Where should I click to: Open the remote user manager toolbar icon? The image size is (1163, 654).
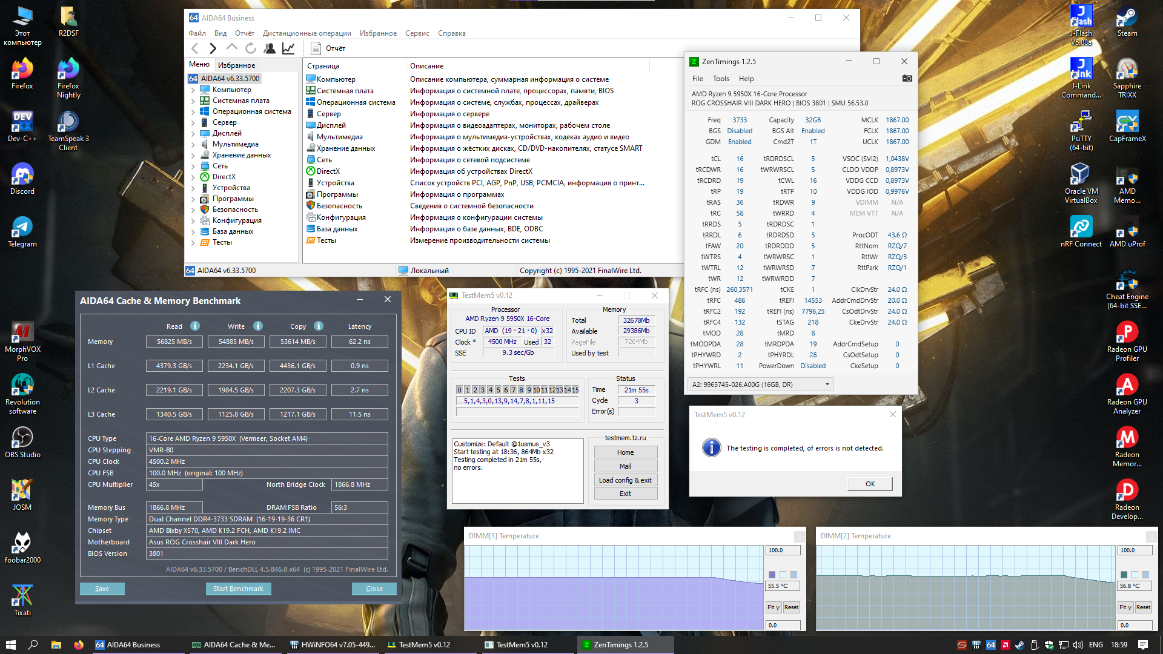[x=270, y=48]
